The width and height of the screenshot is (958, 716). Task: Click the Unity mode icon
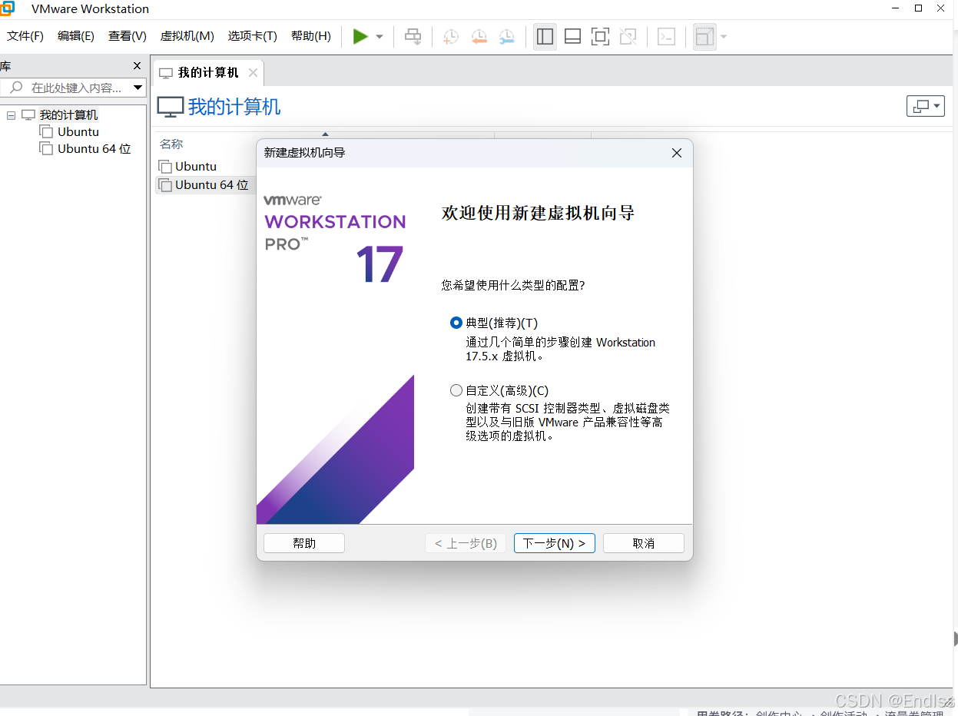click(628, 36)
